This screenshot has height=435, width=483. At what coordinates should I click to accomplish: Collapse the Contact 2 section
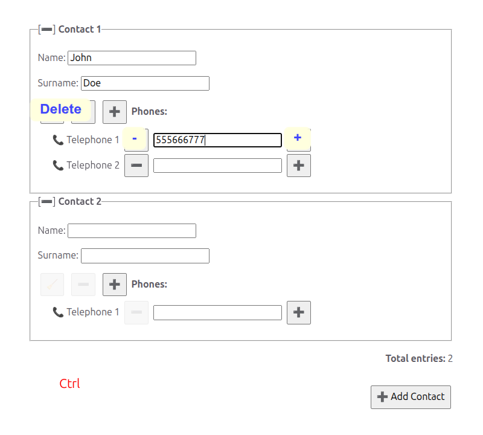[x=46, y=201]
